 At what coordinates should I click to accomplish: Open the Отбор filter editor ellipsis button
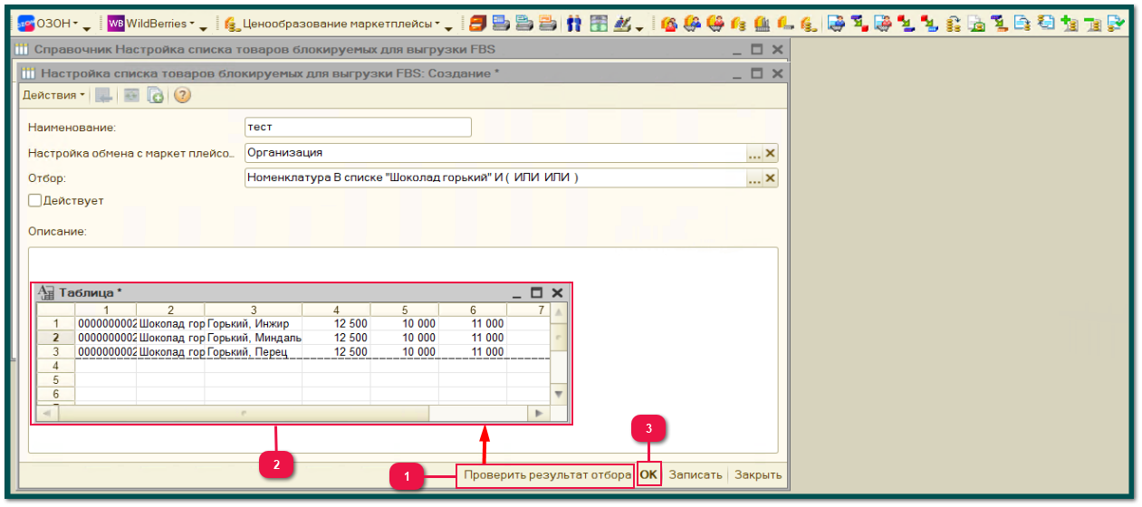(x=753, y=178)
